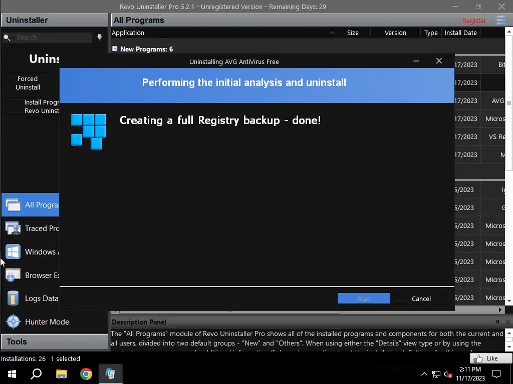Open the Traced Programs module icon
The image size is (513, 384).
pyautogui.click(x=13, y=228)
